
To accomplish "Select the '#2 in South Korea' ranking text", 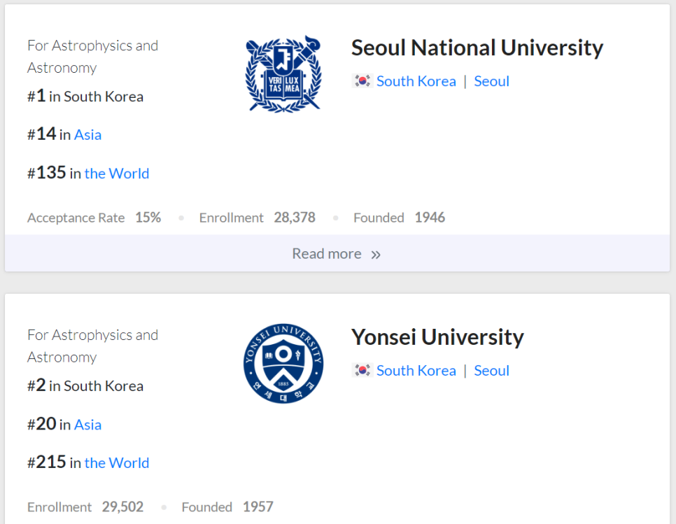I will (85, 385).
